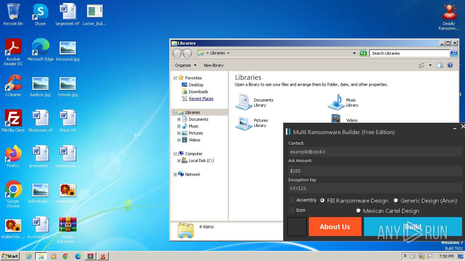
Task: Collapse the Libraries tree node
Action: pos(175,112)
